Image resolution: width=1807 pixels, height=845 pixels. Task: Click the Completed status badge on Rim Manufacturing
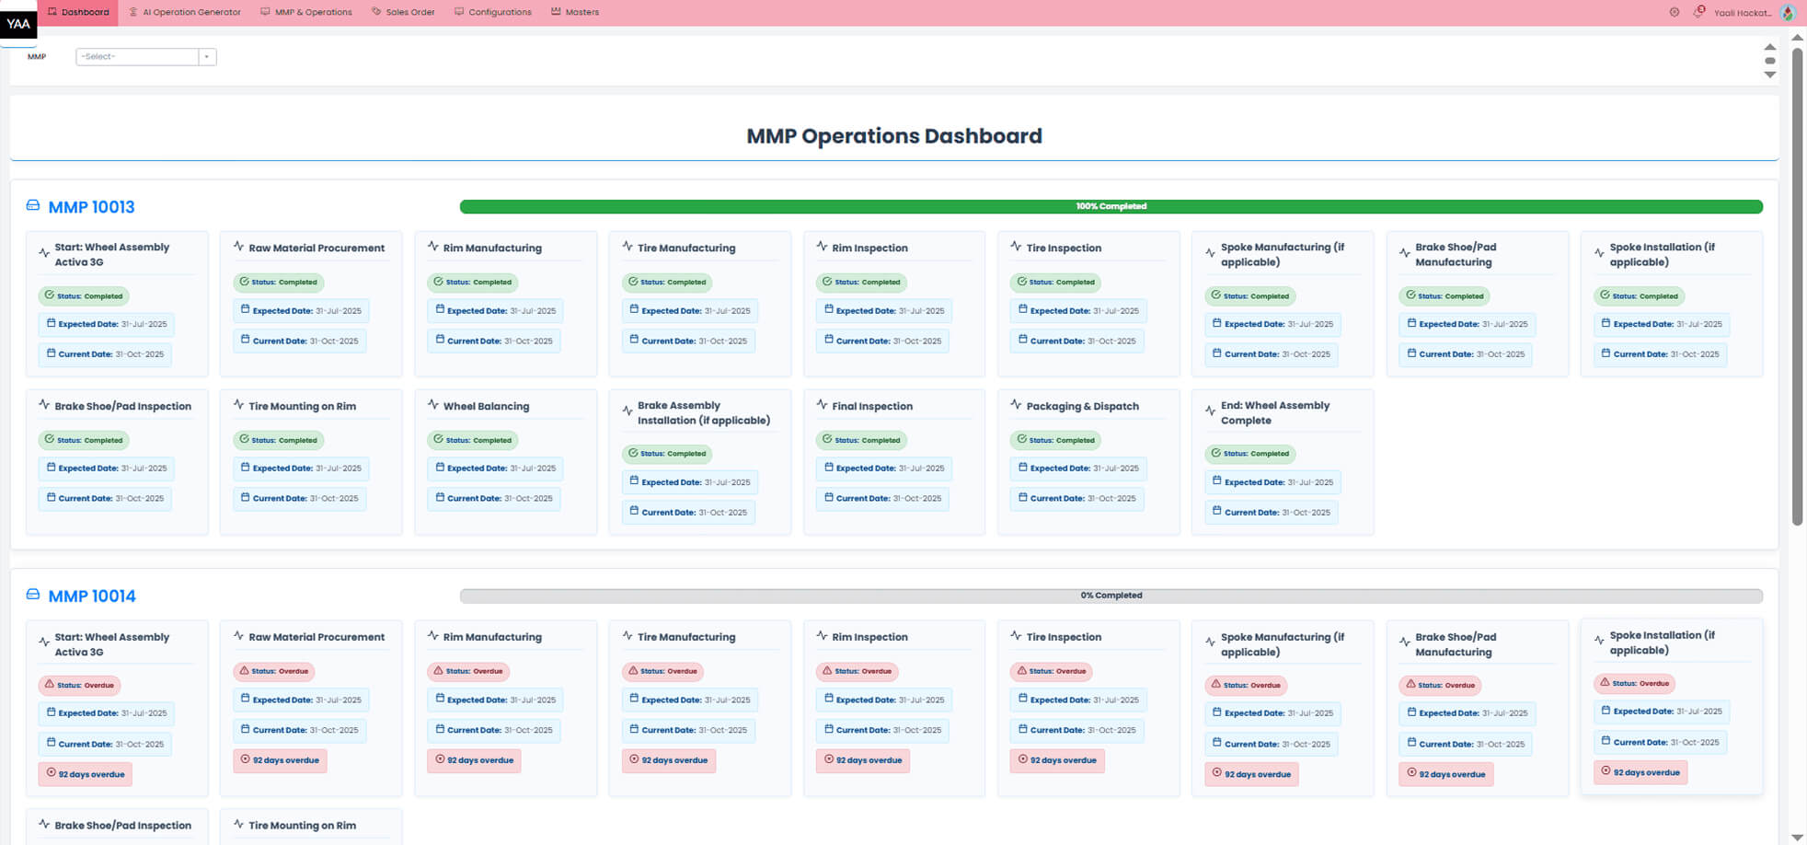point(473,282)
